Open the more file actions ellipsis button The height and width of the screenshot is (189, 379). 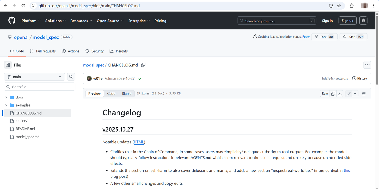[367, 65]
